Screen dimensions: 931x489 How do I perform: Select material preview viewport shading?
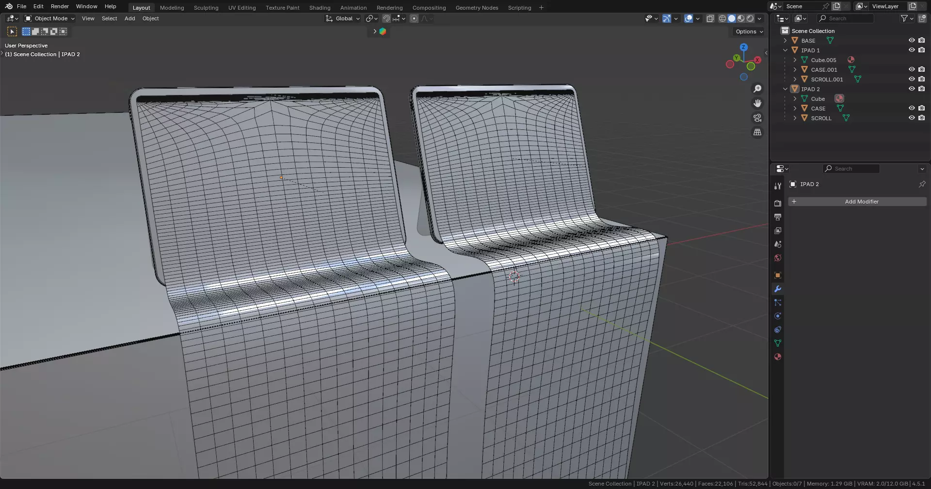click(741, 18)
